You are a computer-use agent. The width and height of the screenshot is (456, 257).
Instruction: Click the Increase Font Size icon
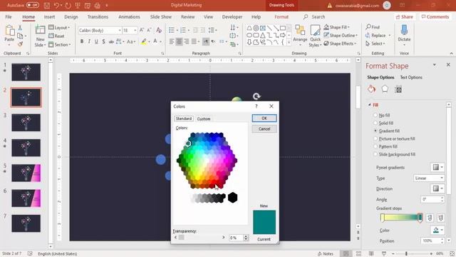[x=142, y=30]
